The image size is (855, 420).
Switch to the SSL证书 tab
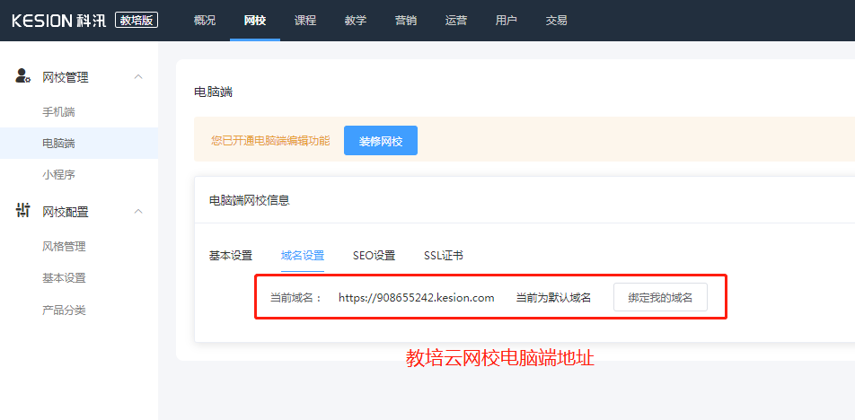point(444,256)
